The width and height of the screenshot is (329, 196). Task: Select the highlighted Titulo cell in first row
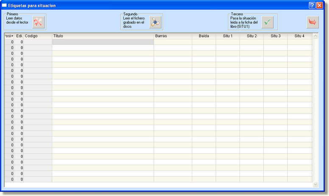click(103, 42)
